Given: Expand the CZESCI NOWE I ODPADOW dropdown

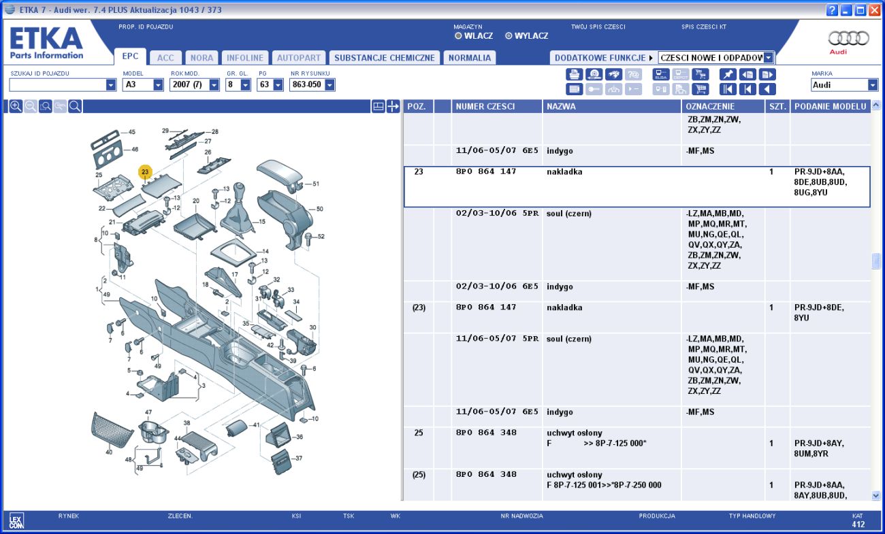Looking at the screenshot, I should pos(769,58).
